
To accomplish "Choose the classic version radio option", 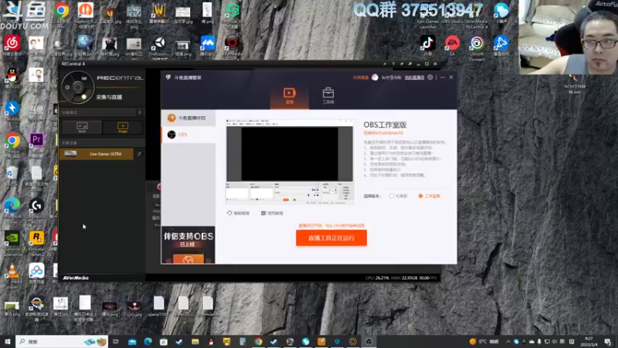I will [398, 196].
